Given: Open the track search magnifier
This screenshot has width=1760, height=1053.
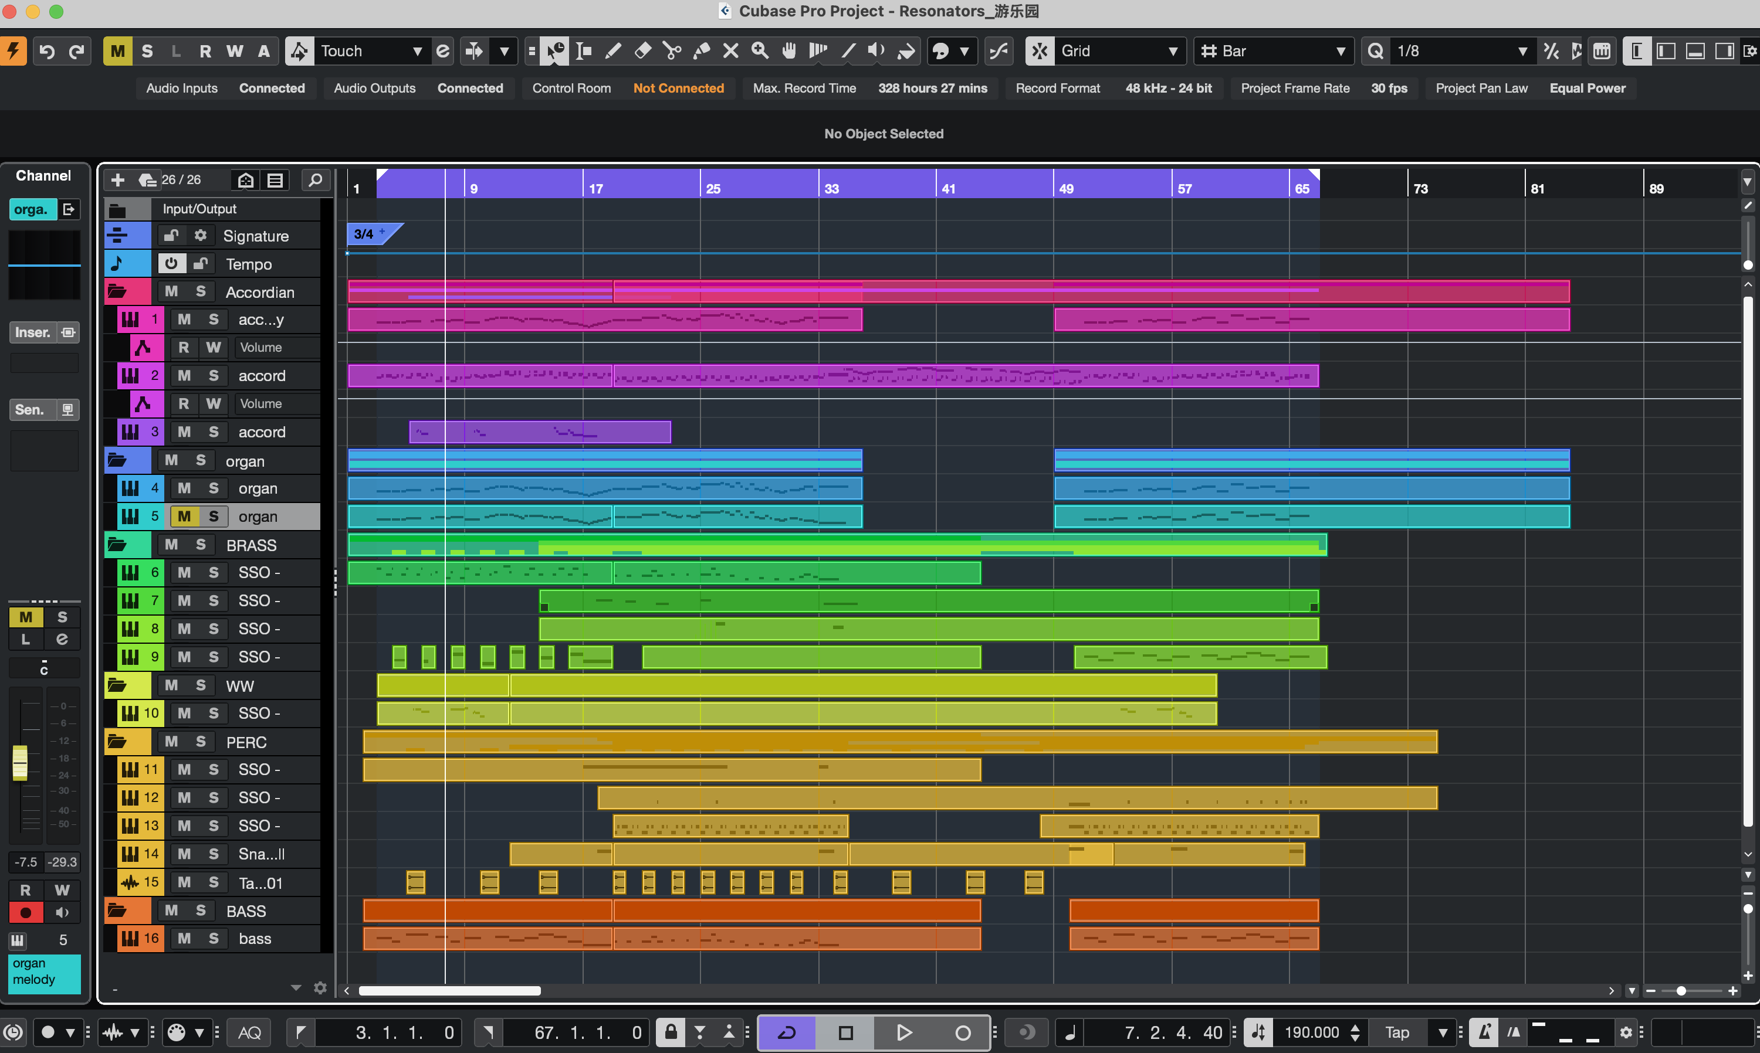Looking at the screenshot, I should pos(315,179).
